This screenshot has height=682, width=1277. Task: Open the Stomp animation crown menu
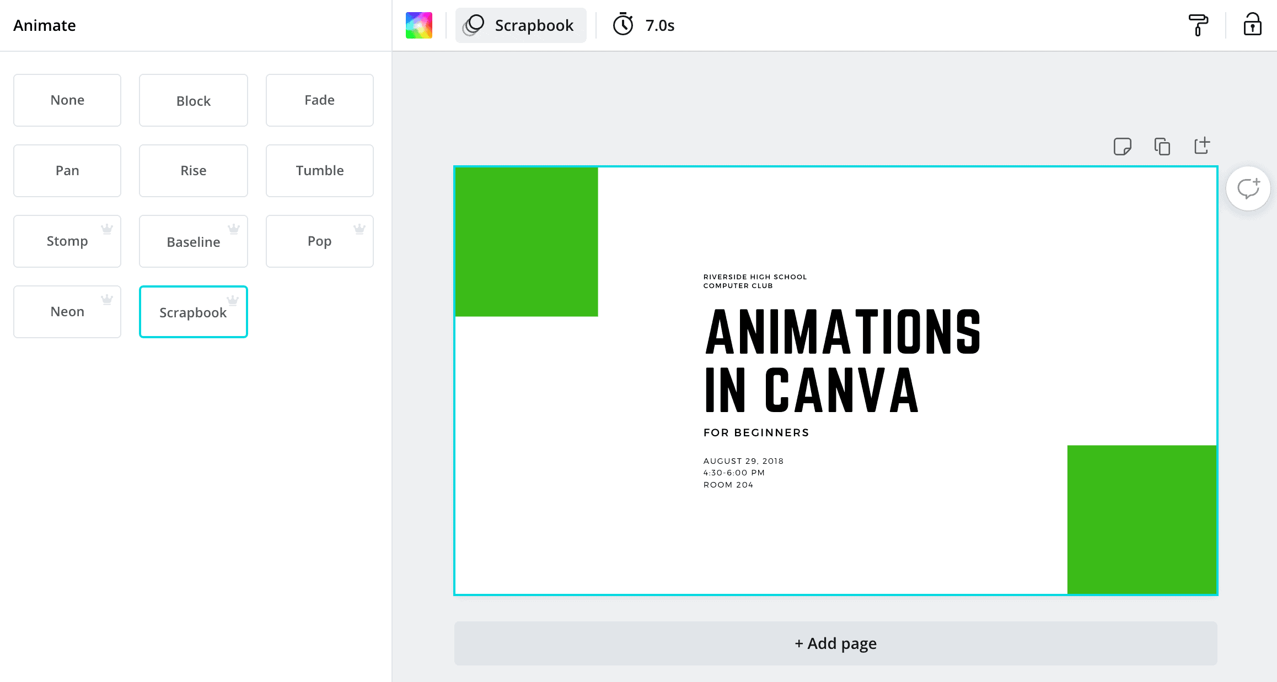pos(108,228)
